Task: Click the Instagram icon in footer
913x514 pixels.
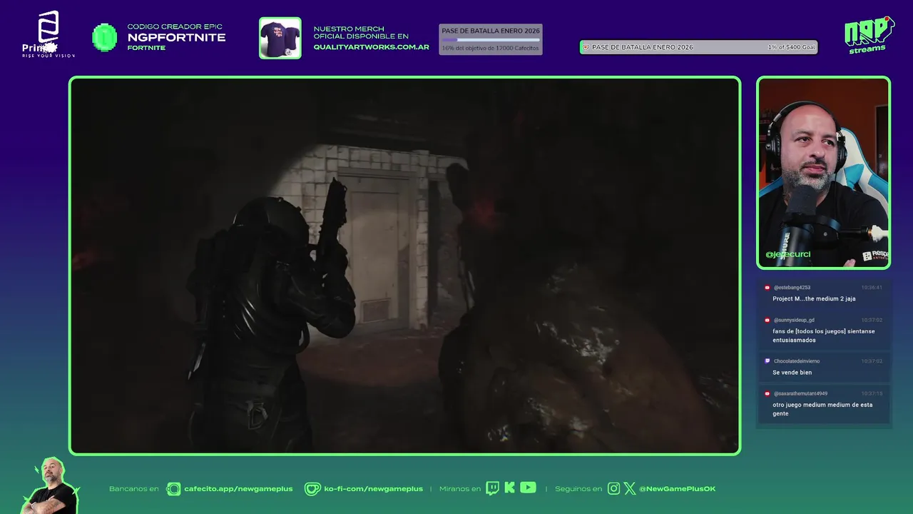Action: 613,489
